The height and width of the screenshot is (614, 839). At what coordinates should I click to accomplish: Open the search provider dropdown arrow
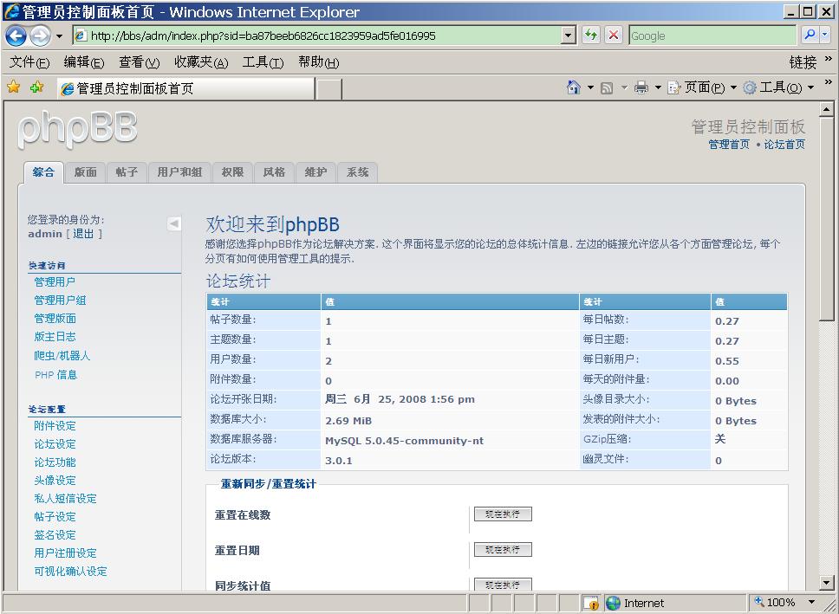[824, 36]
